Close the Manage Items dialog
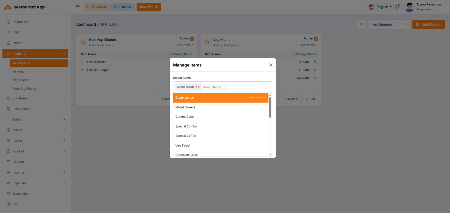450x213 pixels. point(271,65)
